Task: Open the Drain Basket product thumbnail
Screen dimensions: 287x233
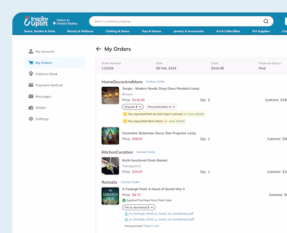Action: (110, 166)
